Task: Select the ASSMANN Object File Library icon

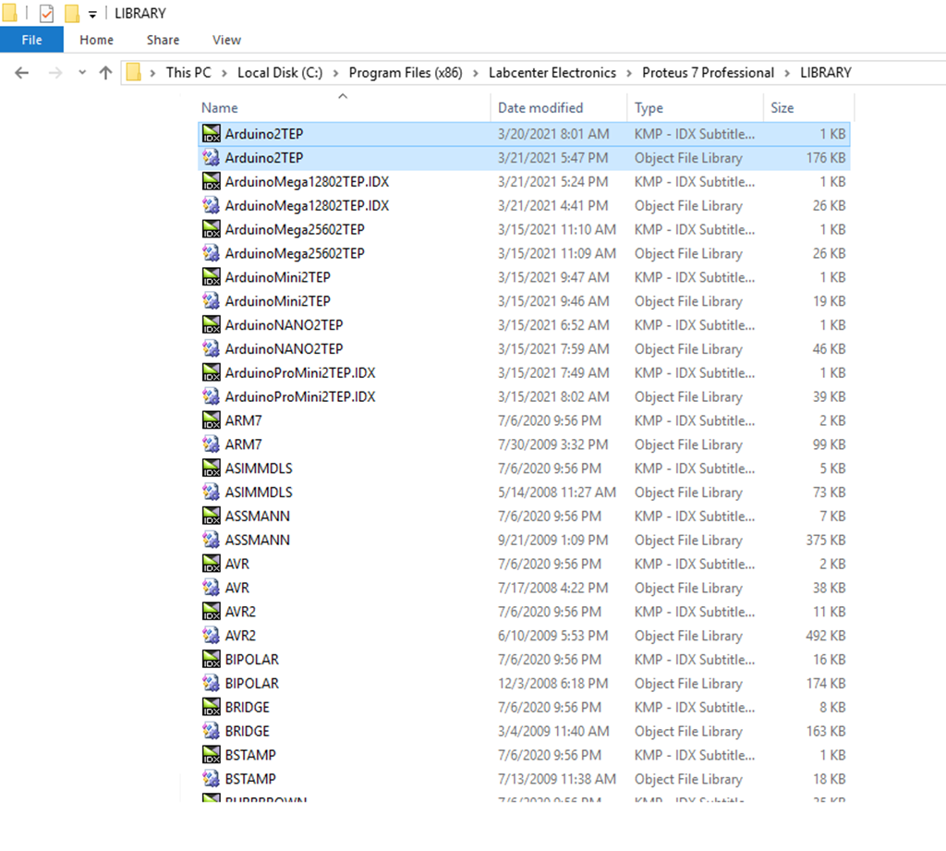Action: click(x=211, y=540)
